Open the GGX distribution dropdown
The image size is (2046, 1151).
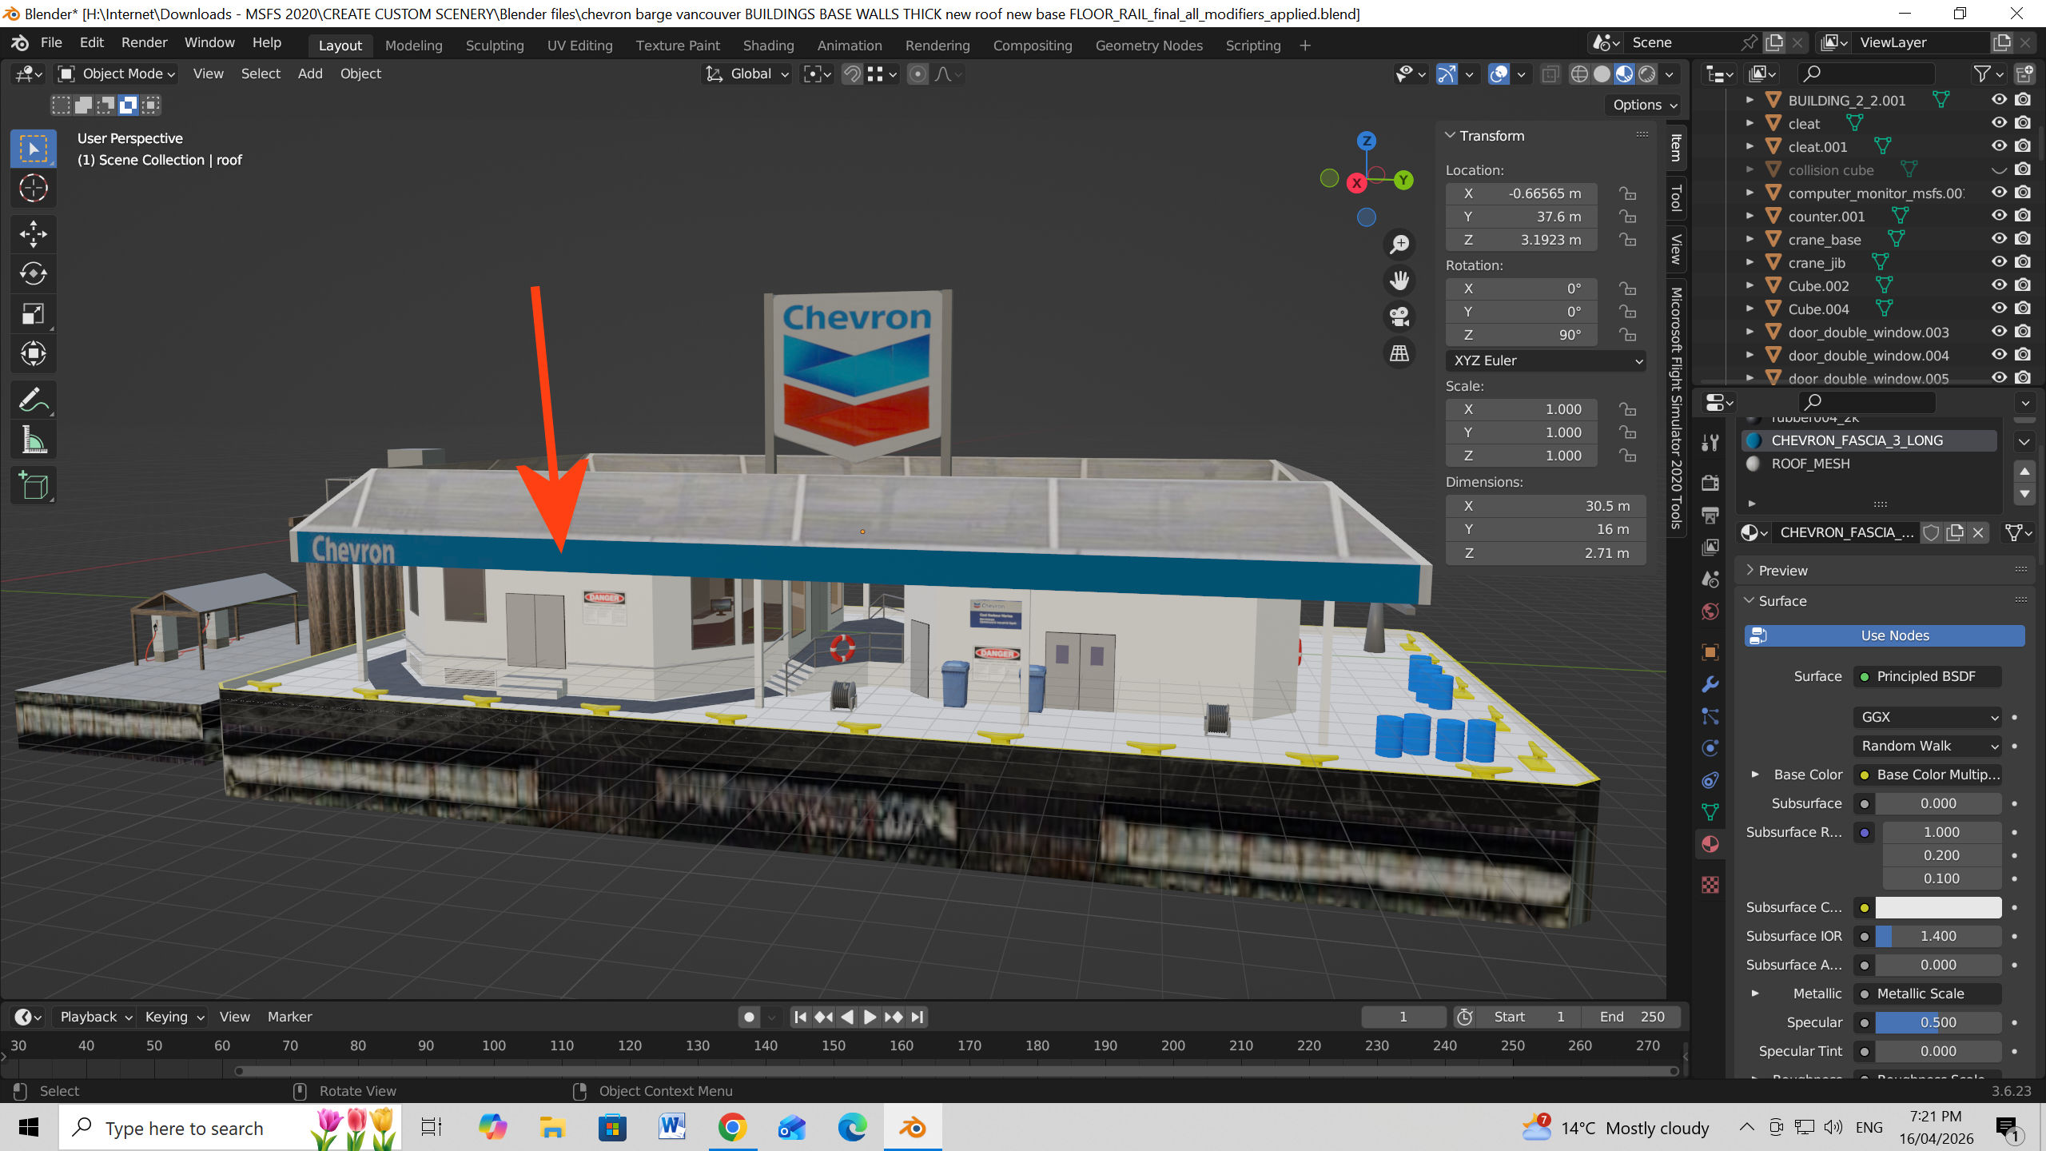tap(1927, 717)
